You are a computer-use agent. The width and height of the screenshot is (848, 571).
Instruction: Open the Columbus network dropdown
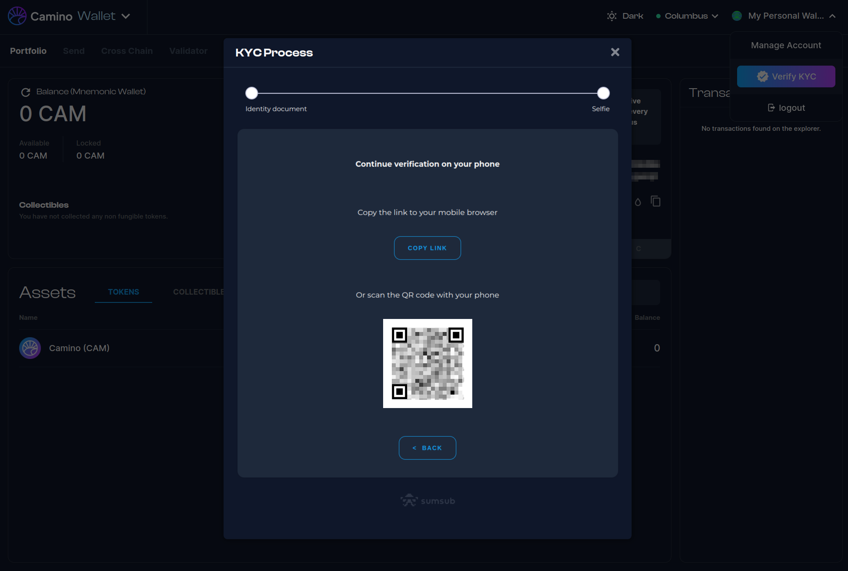coord(687,16)
